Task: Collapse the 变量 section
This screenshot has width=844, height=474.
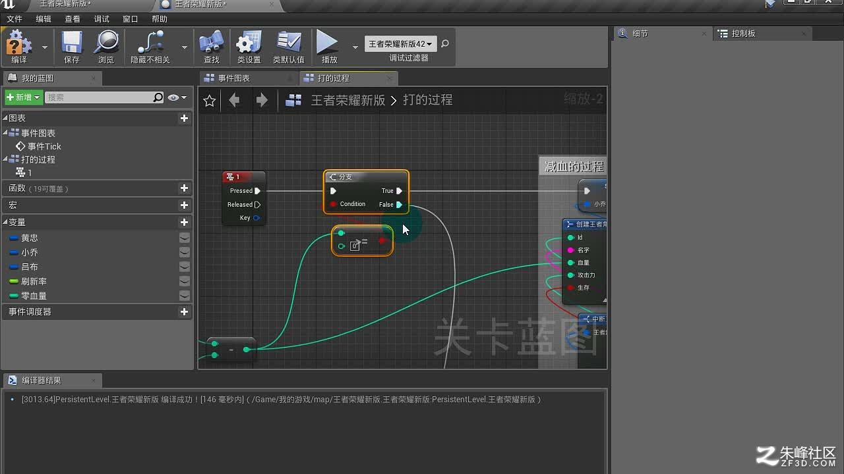Action: pos(5,223)
